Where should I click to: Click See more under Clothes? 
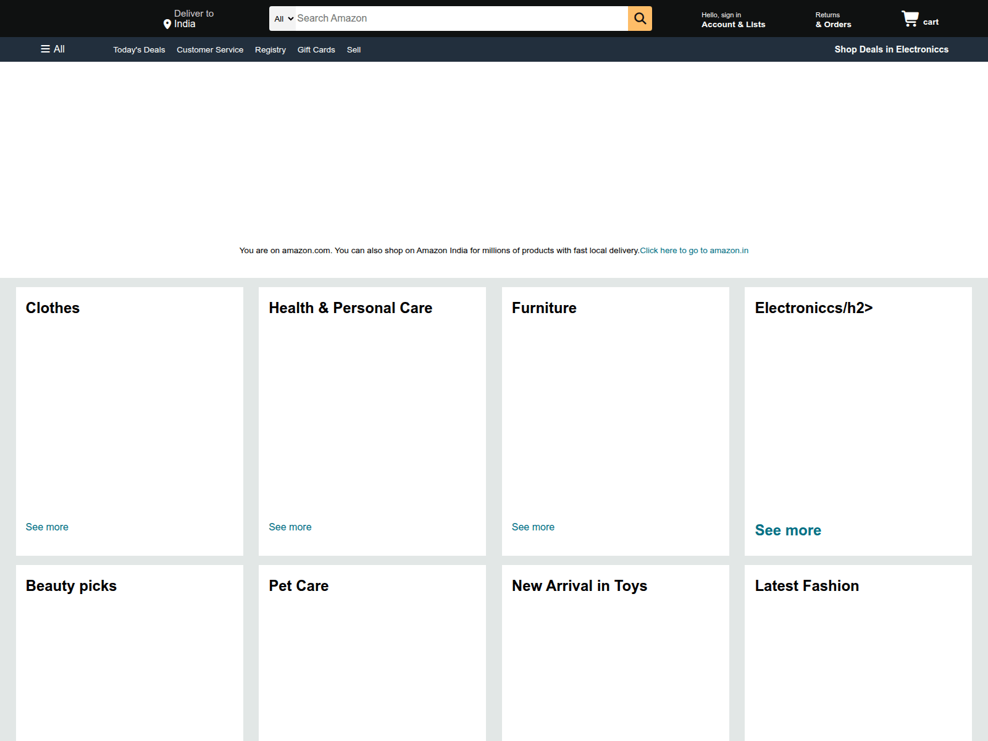pyautogui.click(x=47, y=527)
